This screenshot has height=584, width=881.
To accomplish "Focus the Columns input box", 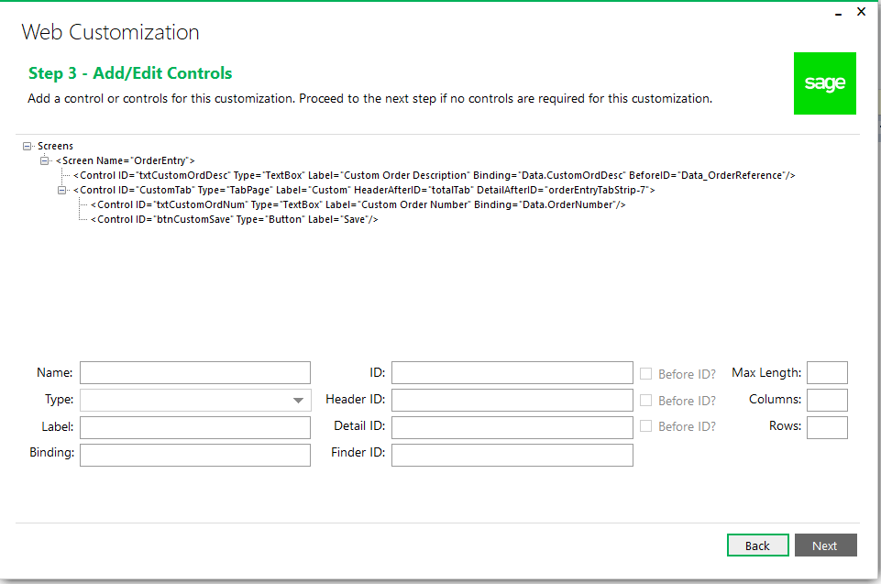I will pos(827,401).
